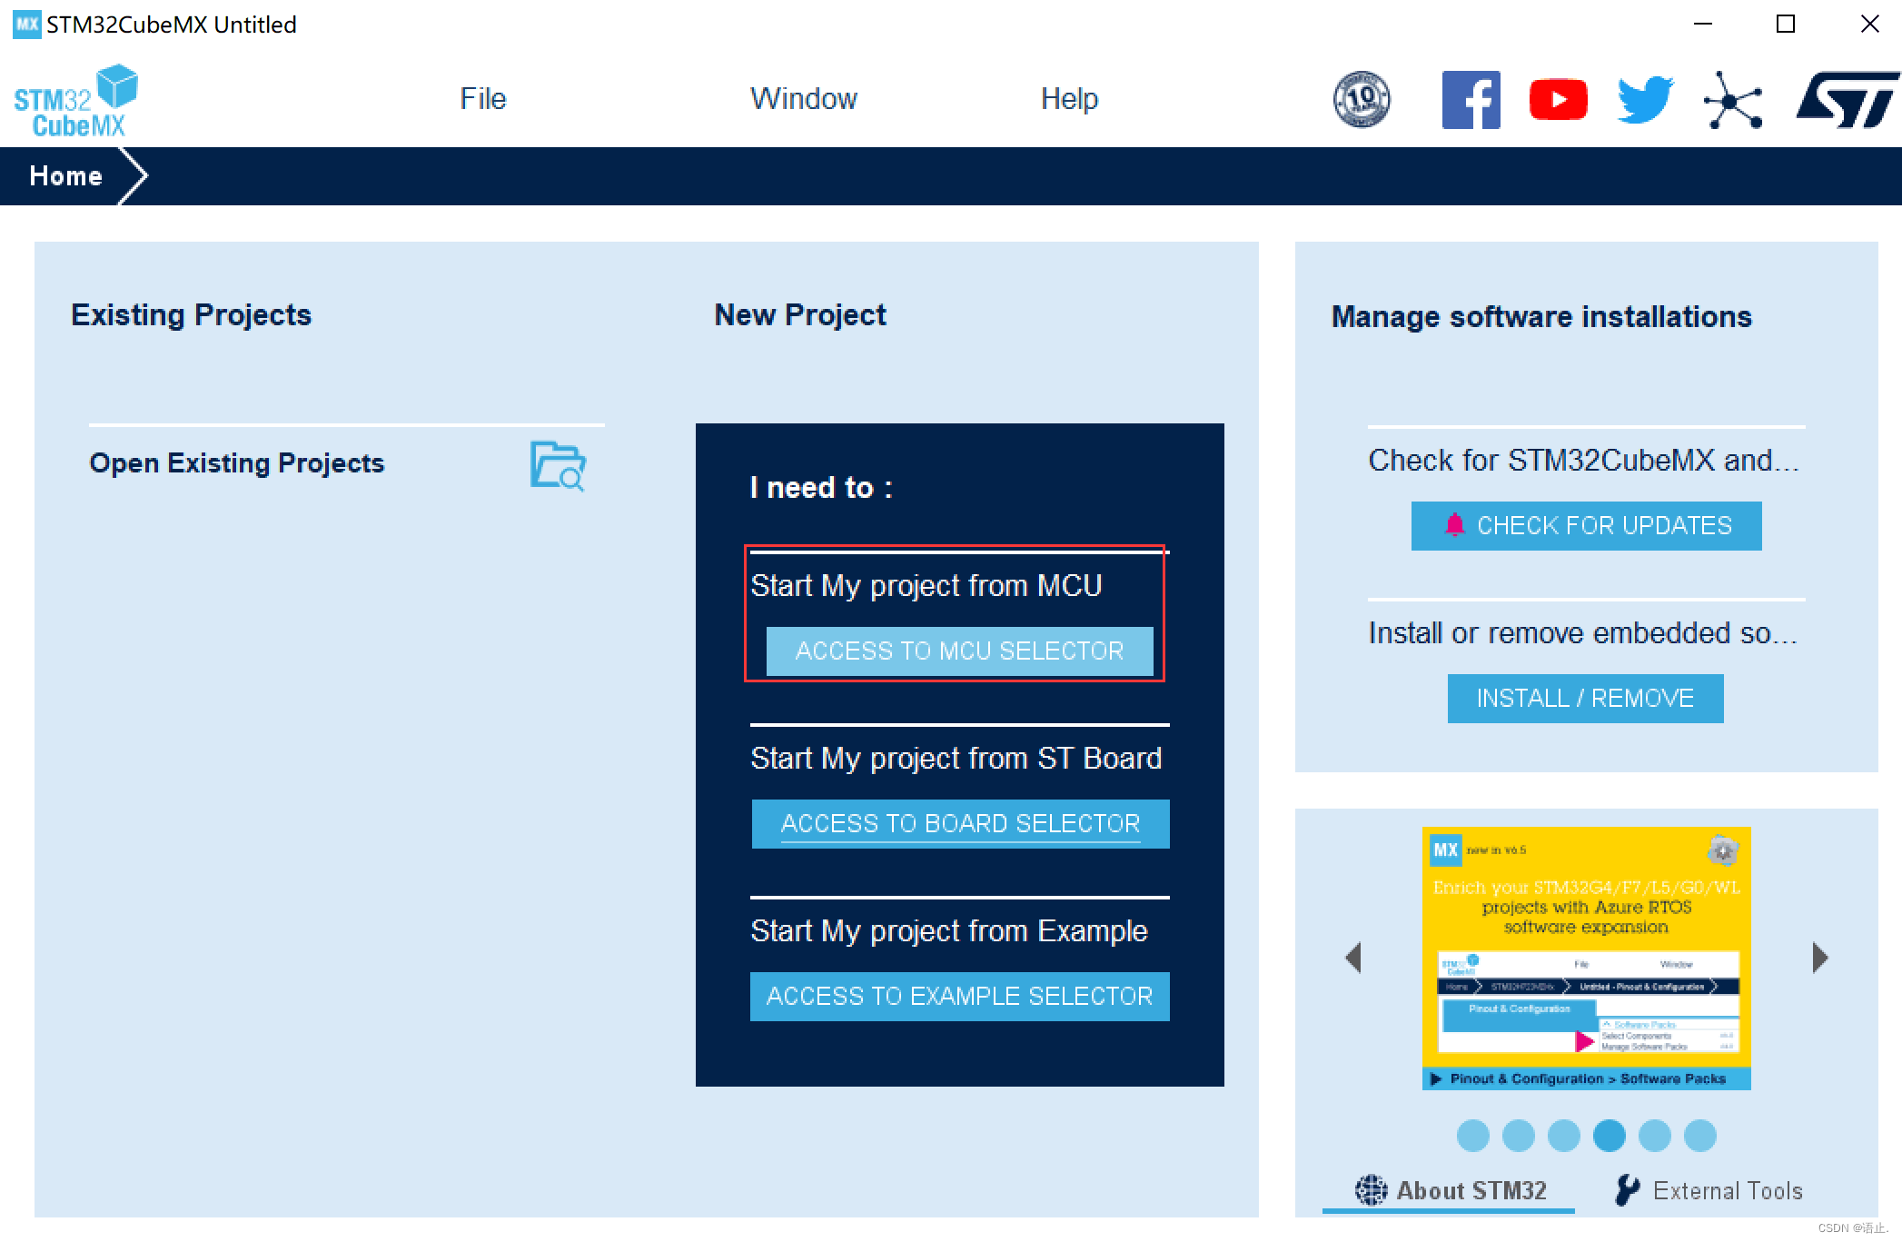Click 'Install or remove embedded so...' text
This screenshot has width=1902, height=1242.
1583,633
